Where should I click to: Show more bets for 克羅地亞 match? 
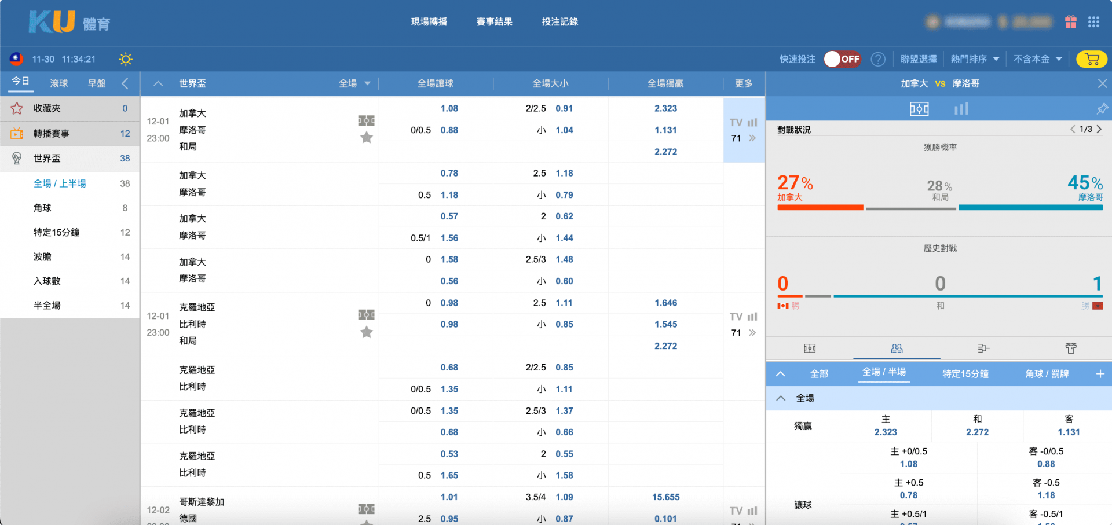click(752, 333)
